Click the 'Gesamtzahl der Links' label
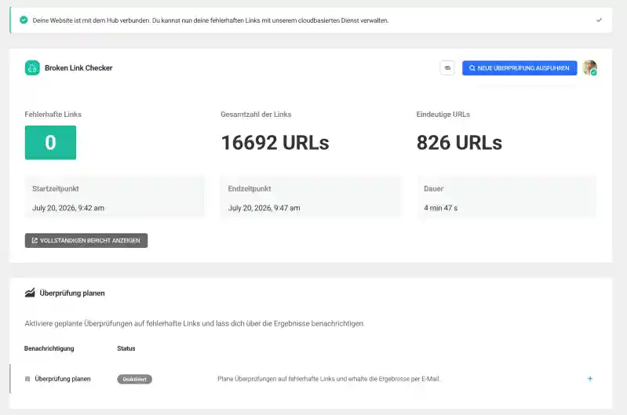Viewport: 627px width, 415px height. pos(256,115)
